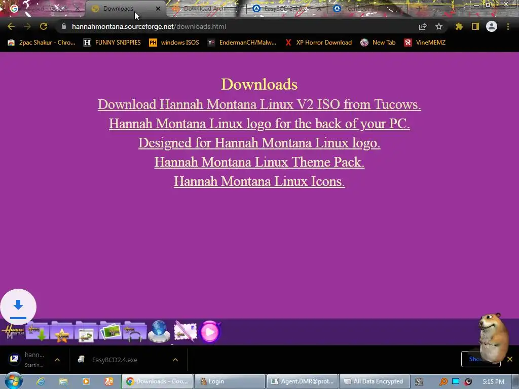The height and width of the screenshot is (389, 519).
Task: Share this page via the share icon
Action: 423,26
